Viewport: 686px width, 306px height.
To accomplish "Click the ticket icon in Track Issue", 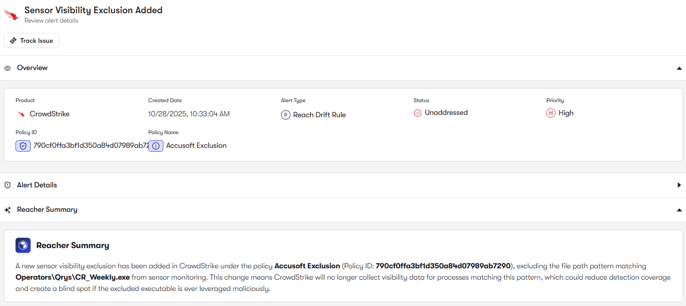I will point(13,40).
